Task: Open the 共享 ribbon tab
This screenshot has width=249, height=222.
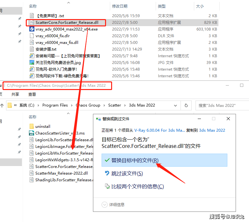Action: 15,94
